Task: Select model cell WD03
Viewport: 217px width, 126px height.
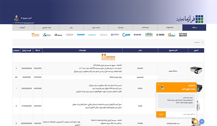Action: [x=140, y=88]
